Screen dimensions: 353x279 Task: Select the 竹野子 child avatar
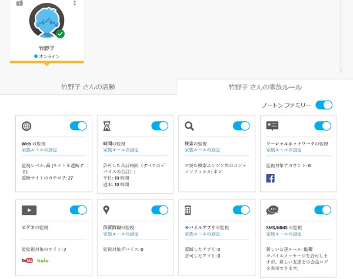[x=47, y=20]
